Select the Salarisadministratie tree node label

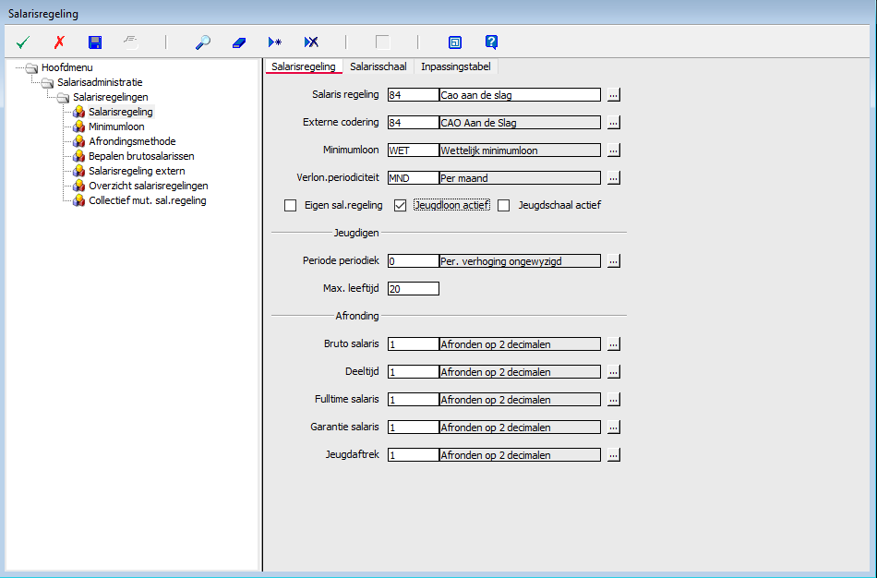[x=100, y=83]
